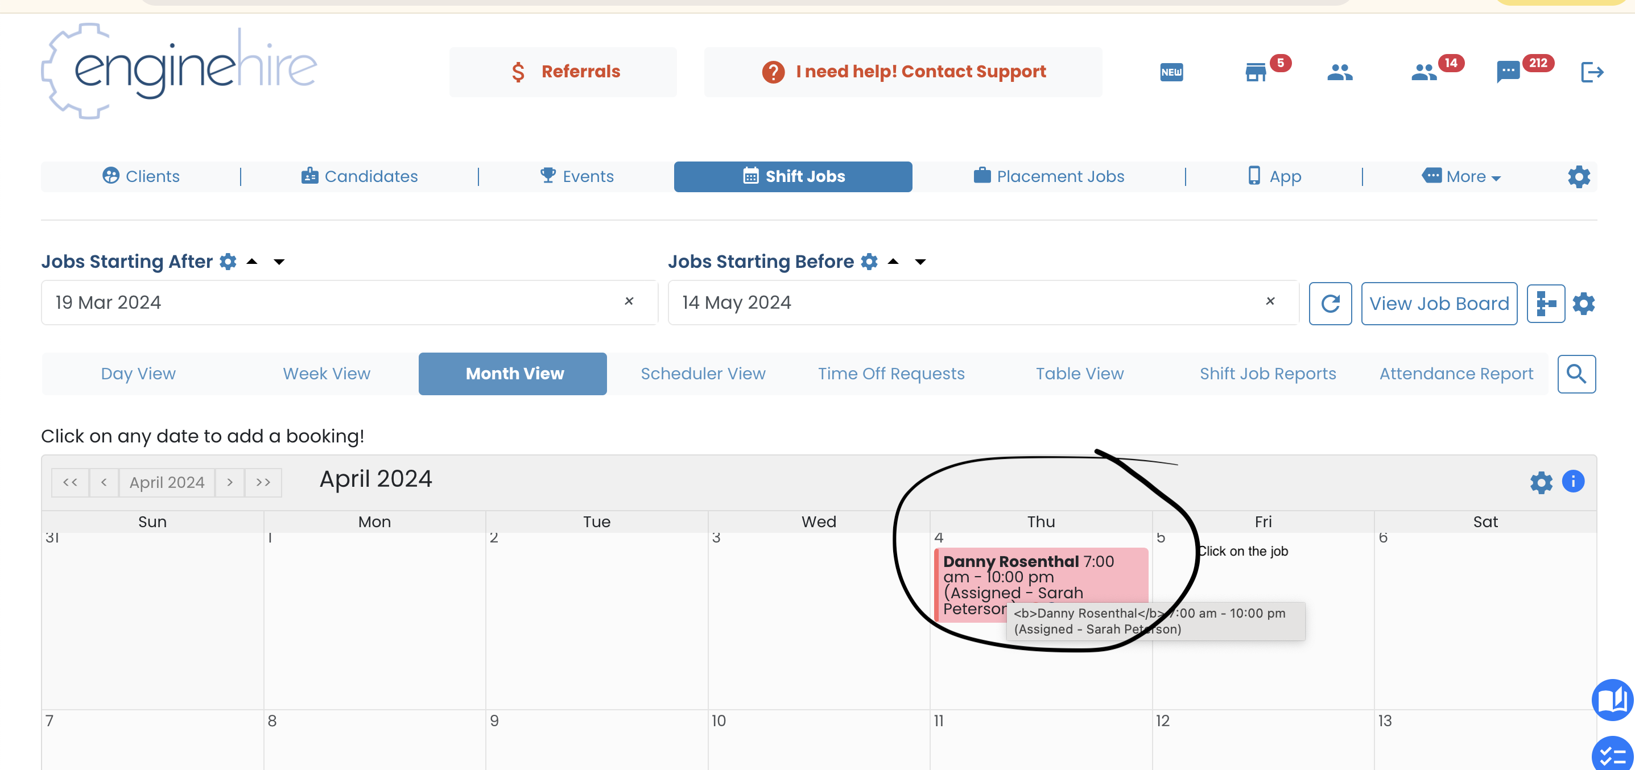The height and width of the screenshot is (770, 1635).
Task: Open the Jobs Starting After gear settings
Action: click(228, 262)
